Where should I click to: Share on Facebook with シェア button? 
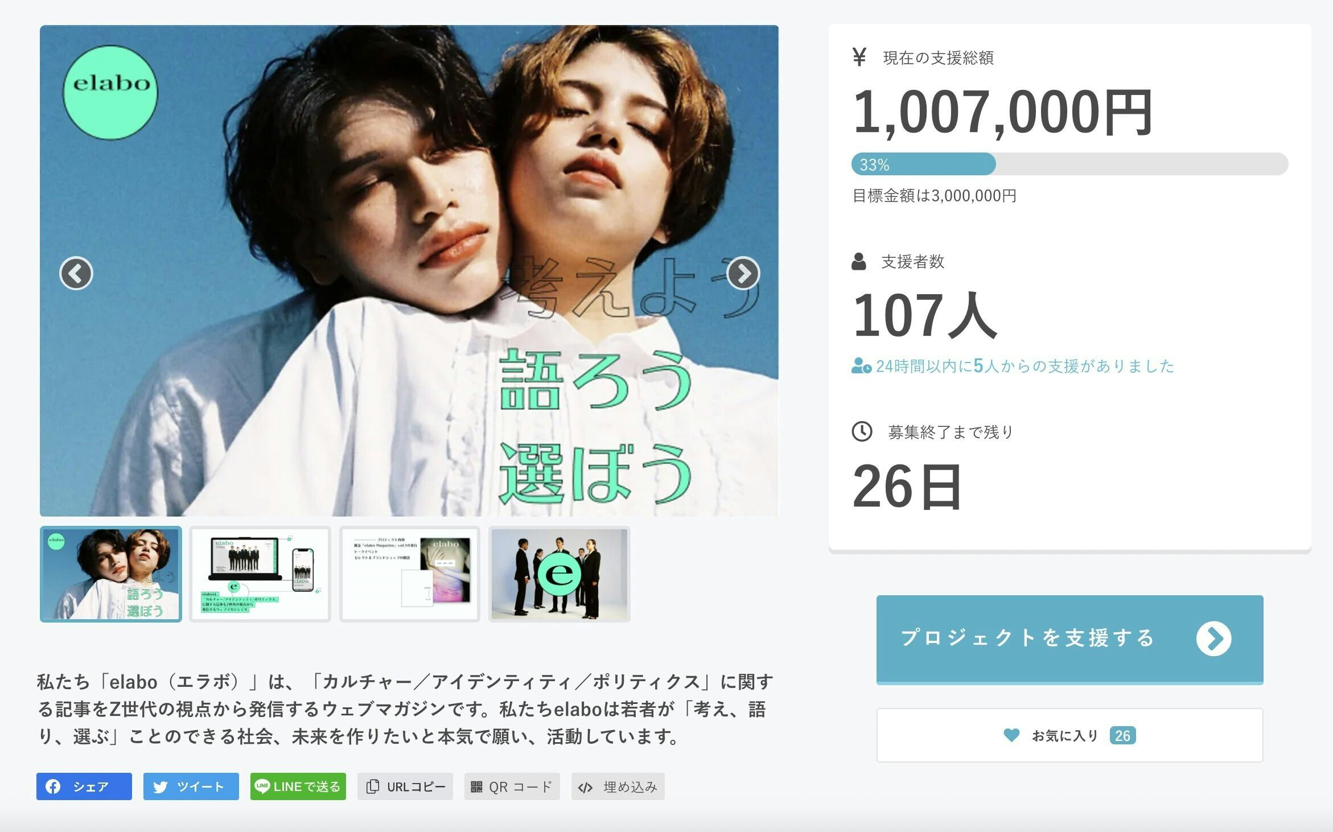[84, 786]
